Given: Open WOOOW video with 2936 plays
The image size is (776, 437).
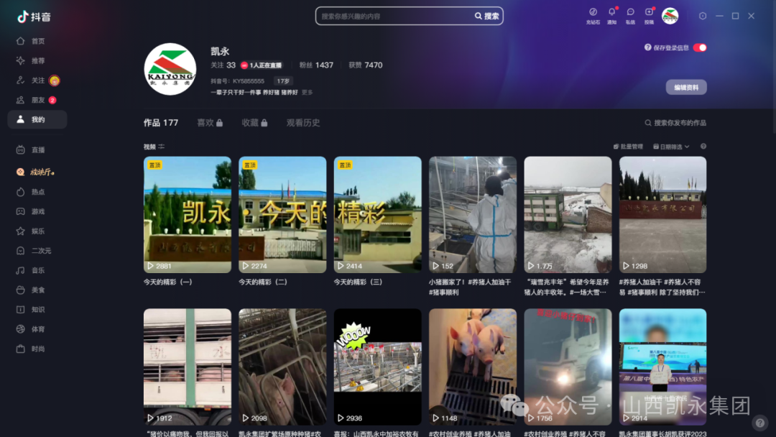Looking at the screenshot, I should (x=377, y=367).
